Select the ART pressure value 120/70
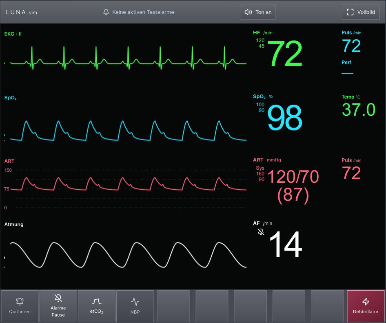Viewport: 386px width, 323px height. [x=293, y=177]
